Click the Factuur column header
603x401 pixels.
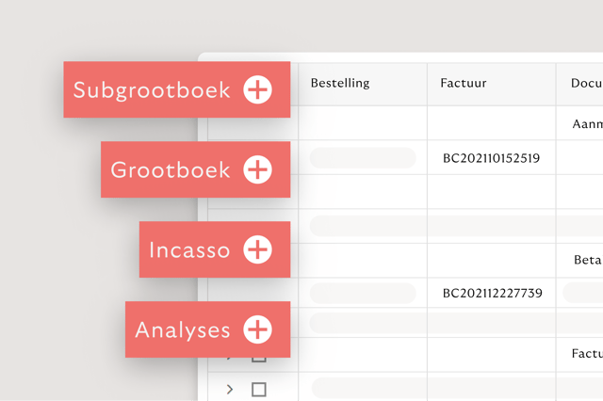tap(463, 83)
